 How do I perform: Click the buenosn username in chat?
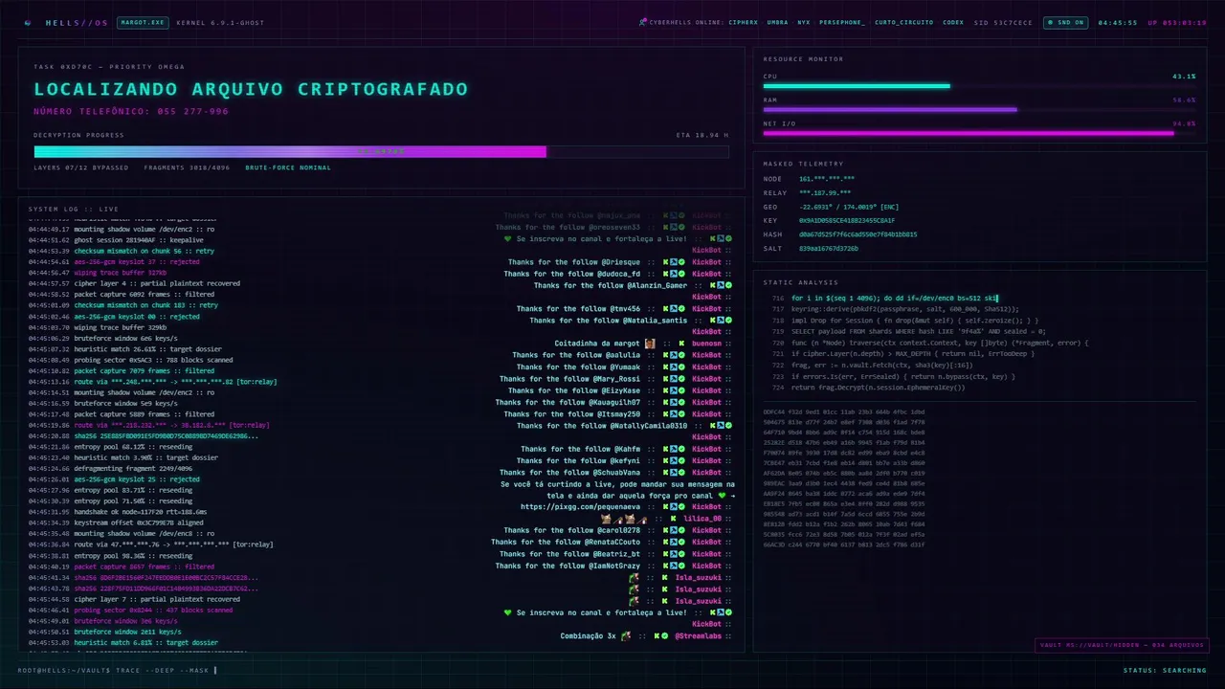pos(707,343)
